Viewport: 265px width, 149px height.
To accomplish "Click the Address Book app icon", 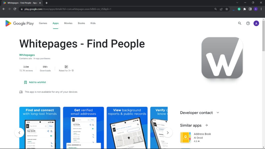I will 186,138.
